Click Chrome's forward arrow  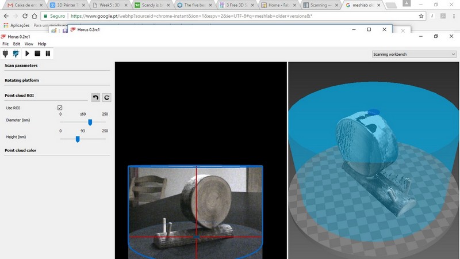(x=16, y=16)
